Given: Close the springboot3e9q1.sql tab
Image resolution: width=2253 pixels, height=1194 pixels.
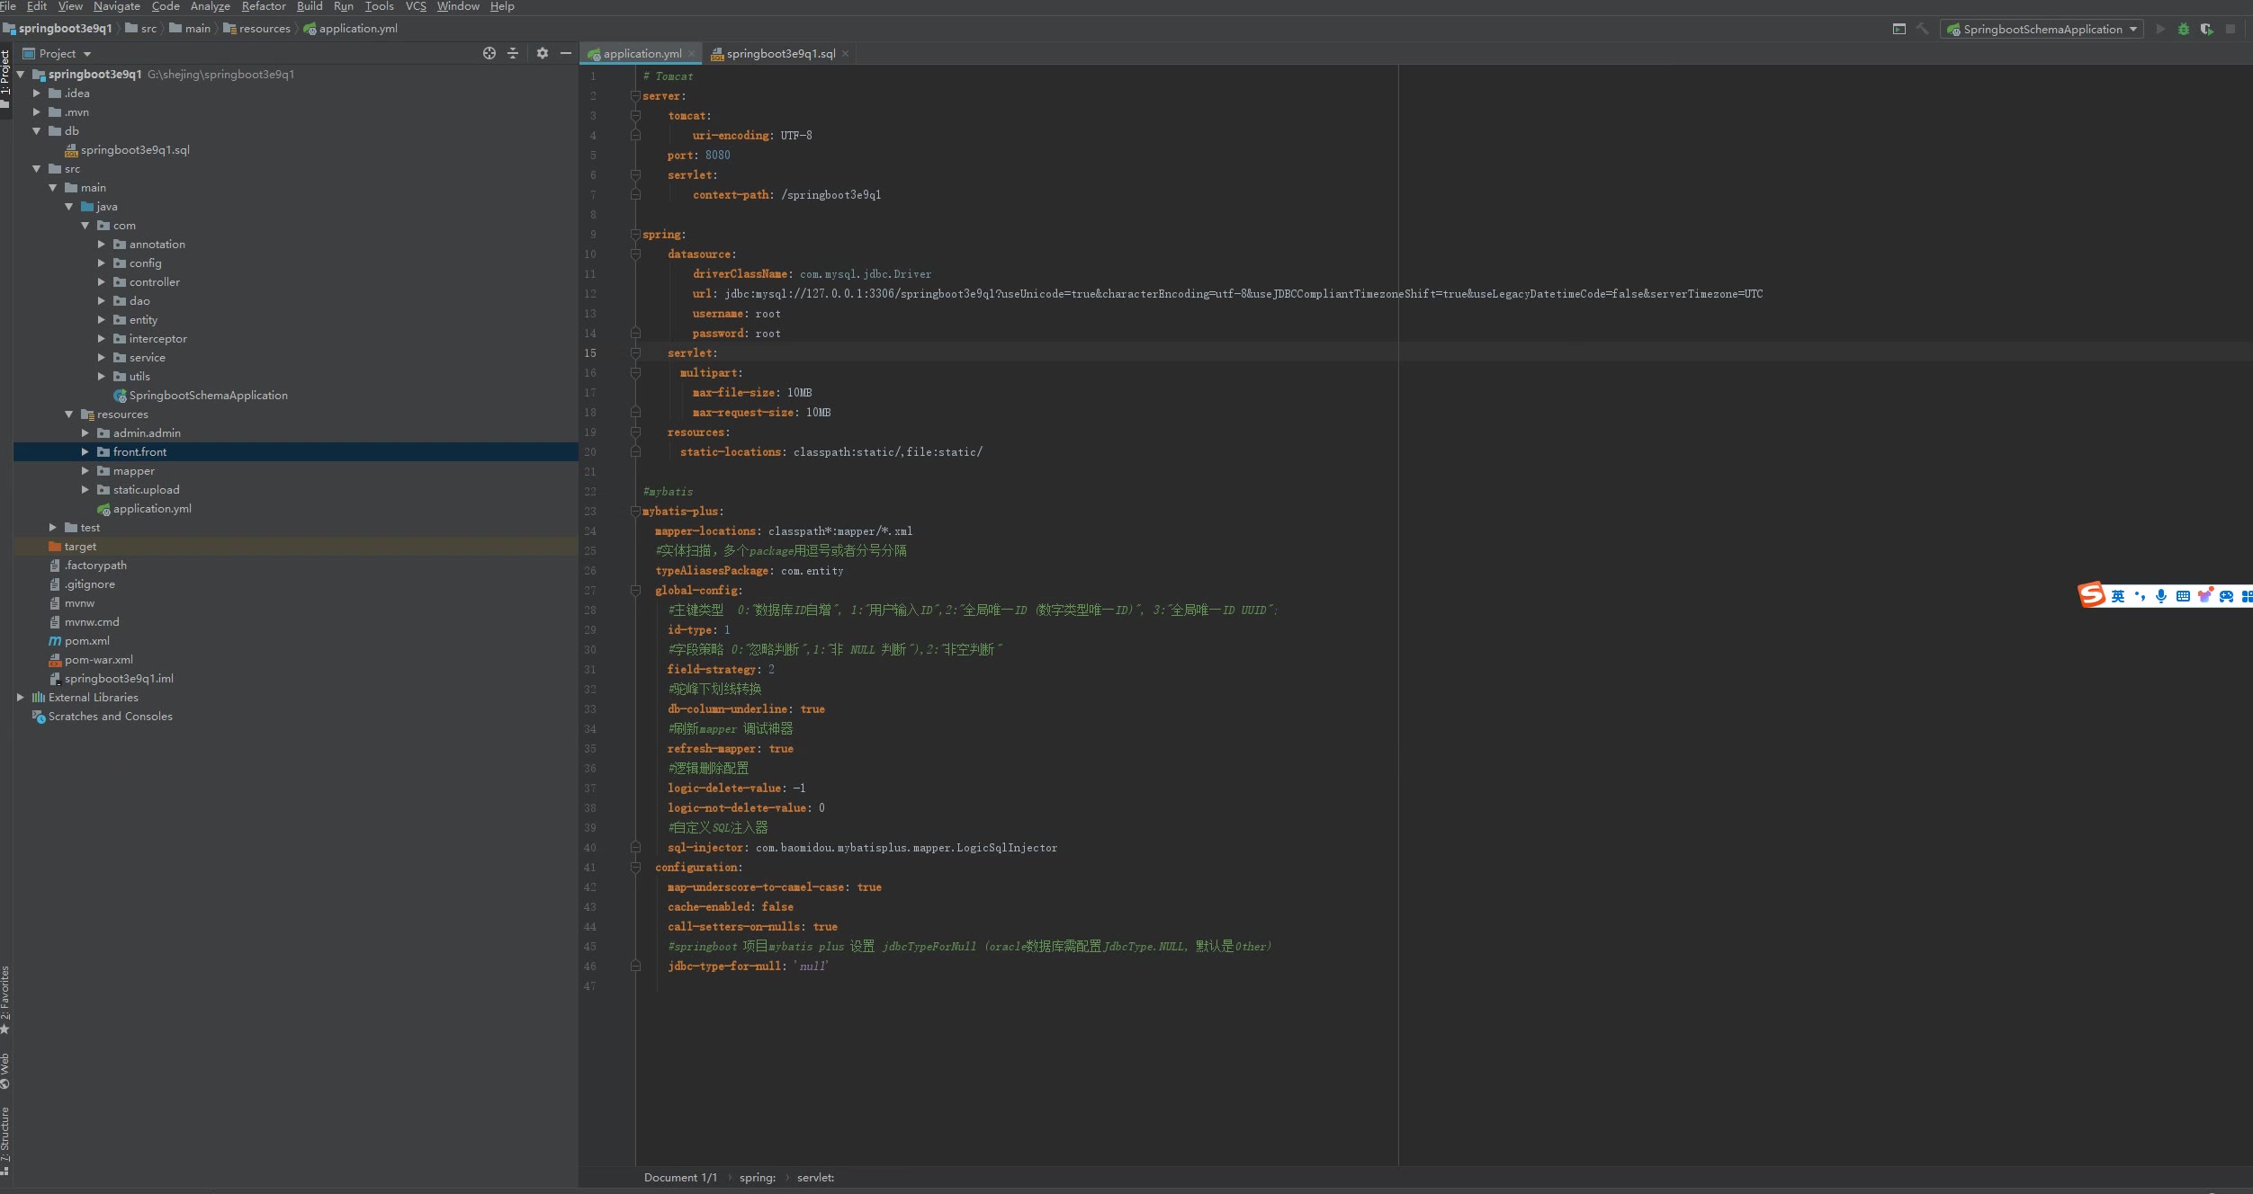Looking at the screenshot, I should (846, 53).
